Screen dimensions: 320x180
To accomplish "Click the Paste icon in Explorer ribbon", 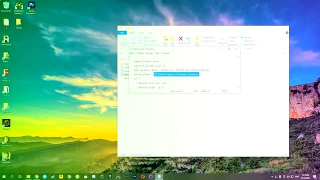I will [140, 40].
